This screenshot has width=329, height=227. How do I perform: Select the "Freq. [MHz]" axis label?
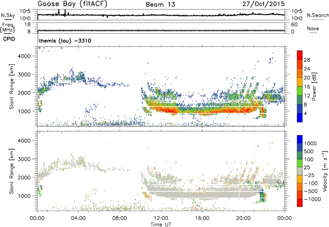tap(7, 27)
